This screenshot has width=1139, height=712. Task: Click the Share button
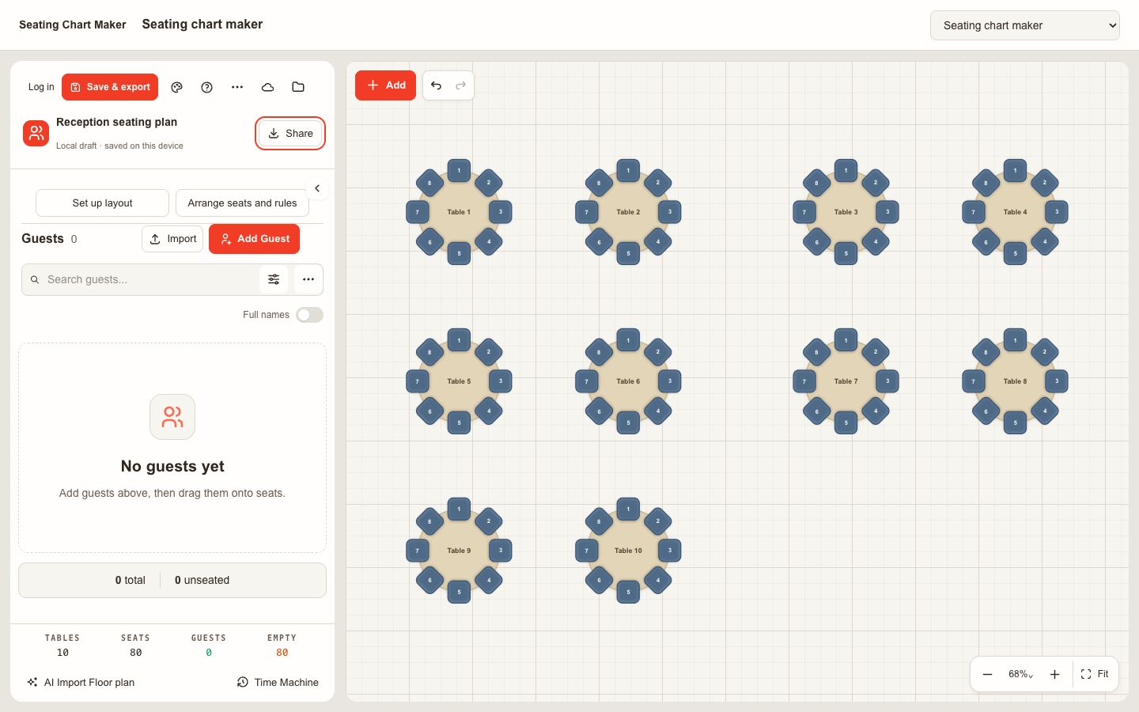pos(290,134)
